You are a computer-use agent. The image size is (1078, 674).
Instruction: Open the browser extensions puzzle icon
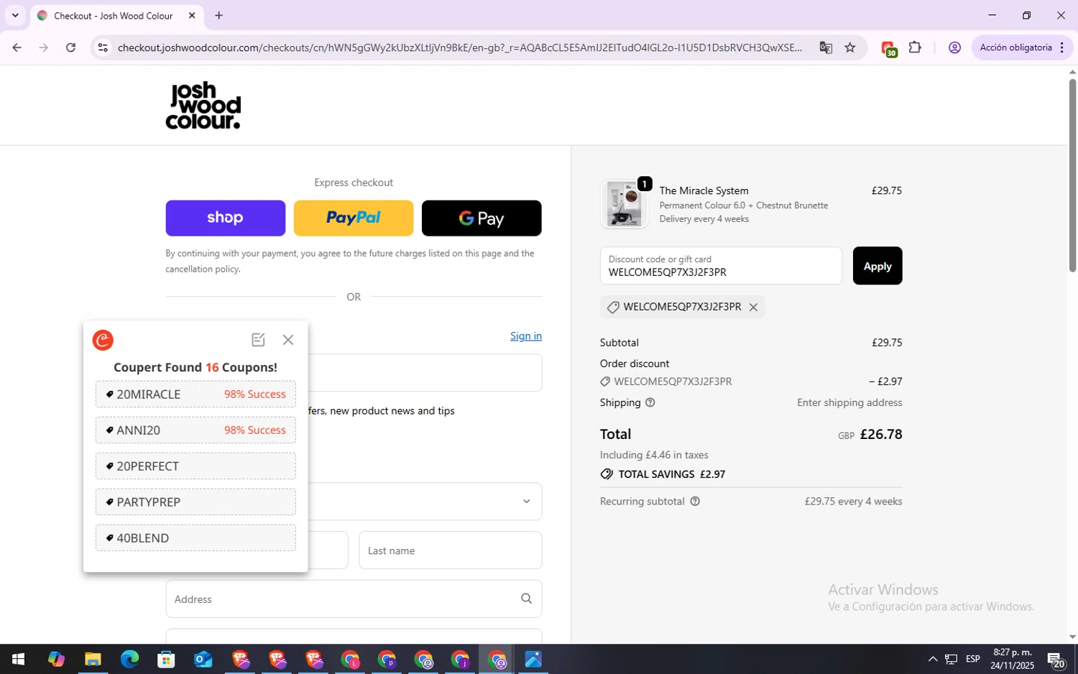[915, 47]
